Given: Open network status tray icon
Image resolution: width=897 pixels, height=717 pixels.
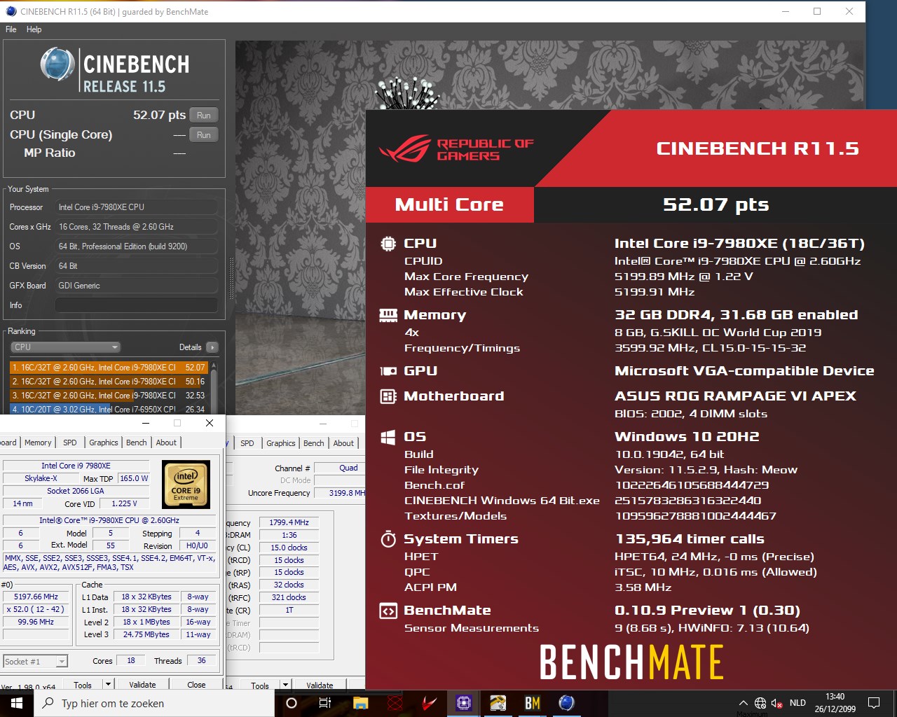Looking at the screenshot, I should click(760, 703).
